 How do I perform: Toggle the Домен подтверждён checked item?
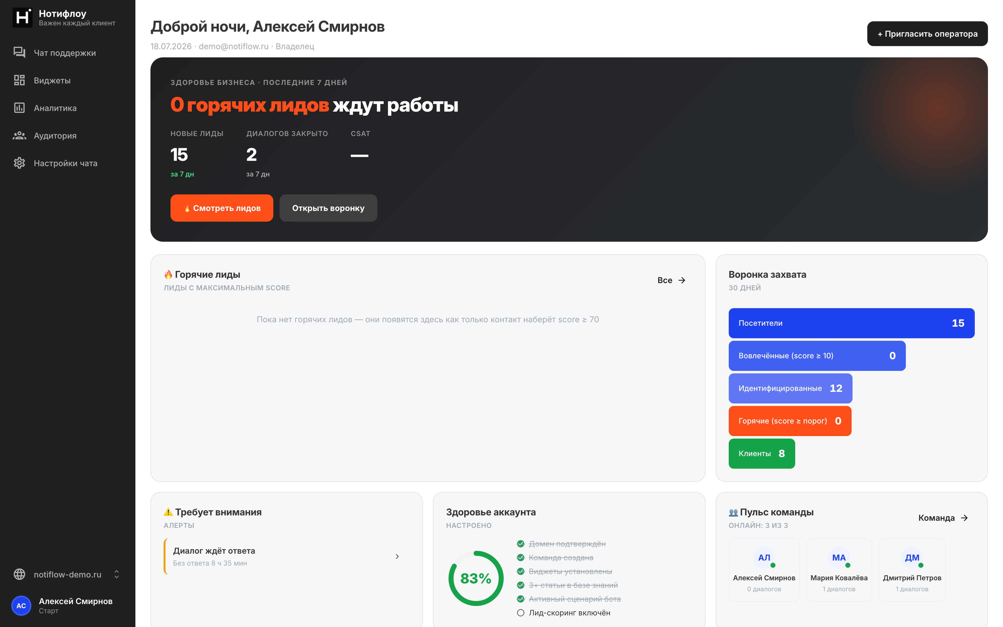[521, 544]
